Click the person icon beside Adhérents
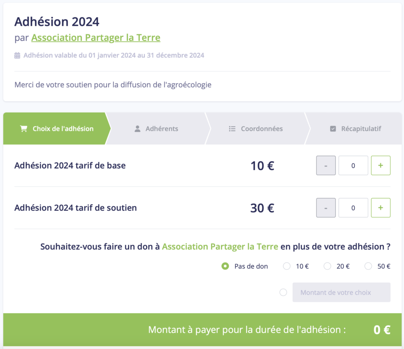 tap(138, 129)
